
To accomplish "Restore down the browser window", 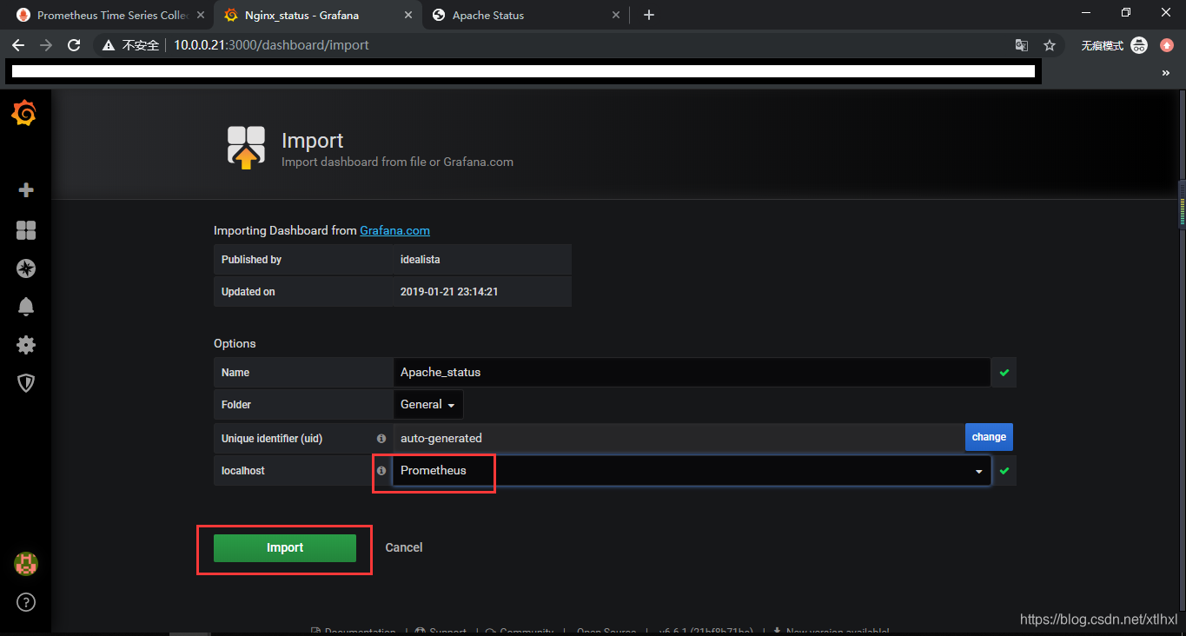I will (1126, 12).
